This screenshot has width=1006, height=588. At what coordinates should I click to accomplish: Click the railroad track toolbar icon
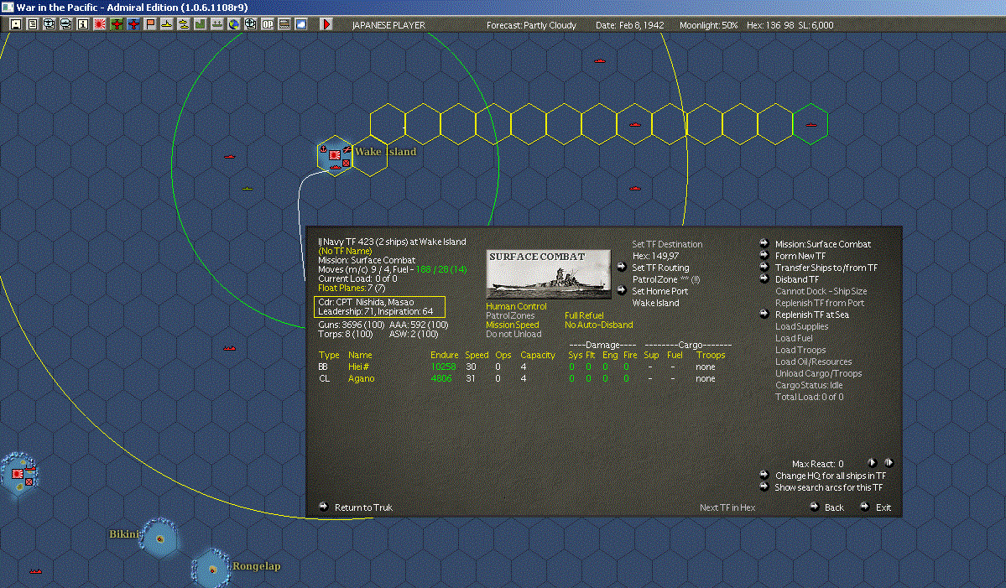(284, 24)
